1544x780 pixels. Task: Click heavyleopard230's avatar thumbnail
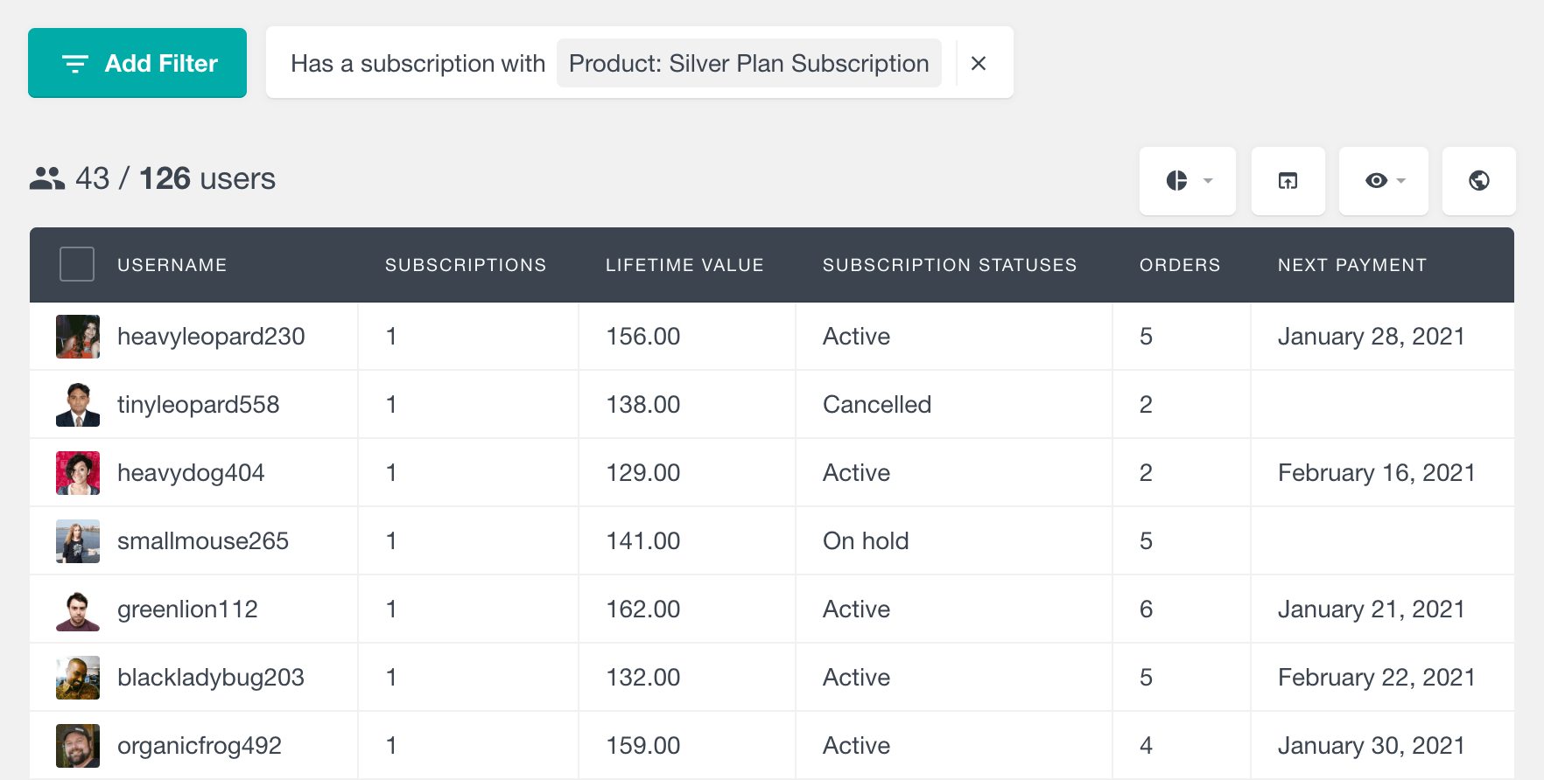78,337
